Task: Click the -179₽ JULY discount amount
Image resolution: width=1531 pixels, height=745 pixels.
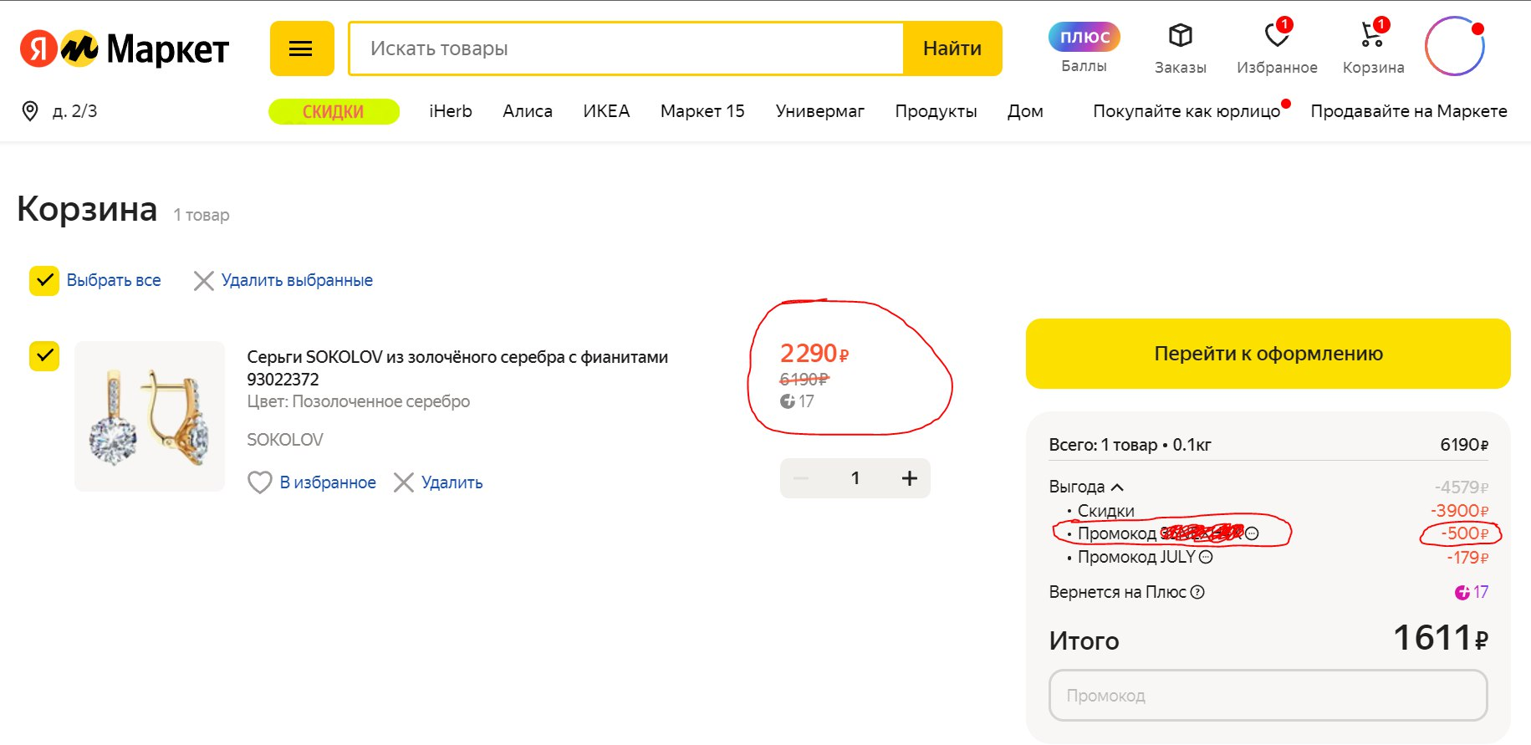Action: click(x=1467, y=557)
